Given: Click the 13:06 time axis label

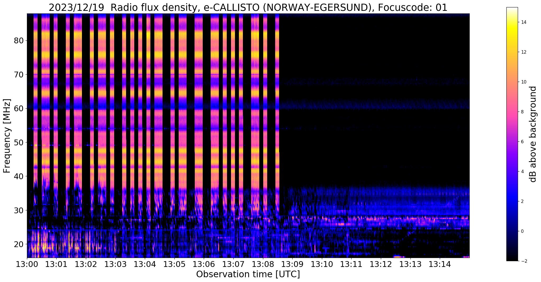Looking at the screenshot, I should click(x=204, y=264).
